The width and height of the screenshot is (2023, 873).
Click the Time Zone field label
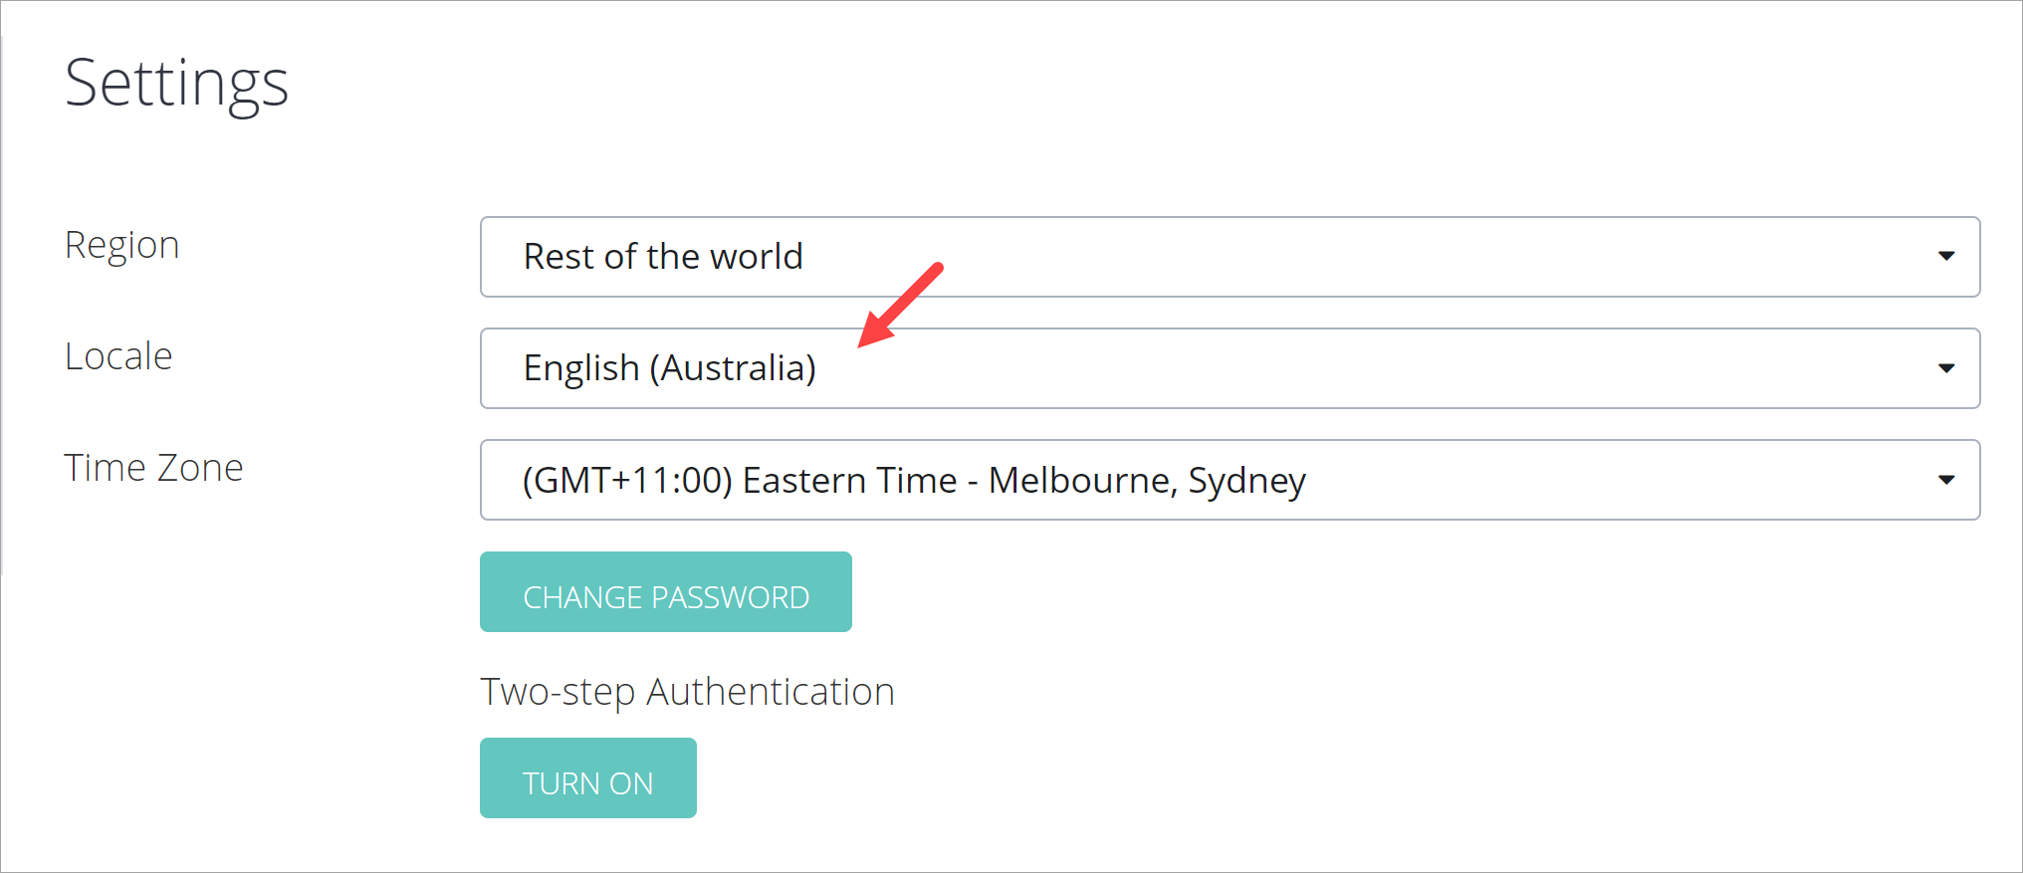(x=153, y=468)
